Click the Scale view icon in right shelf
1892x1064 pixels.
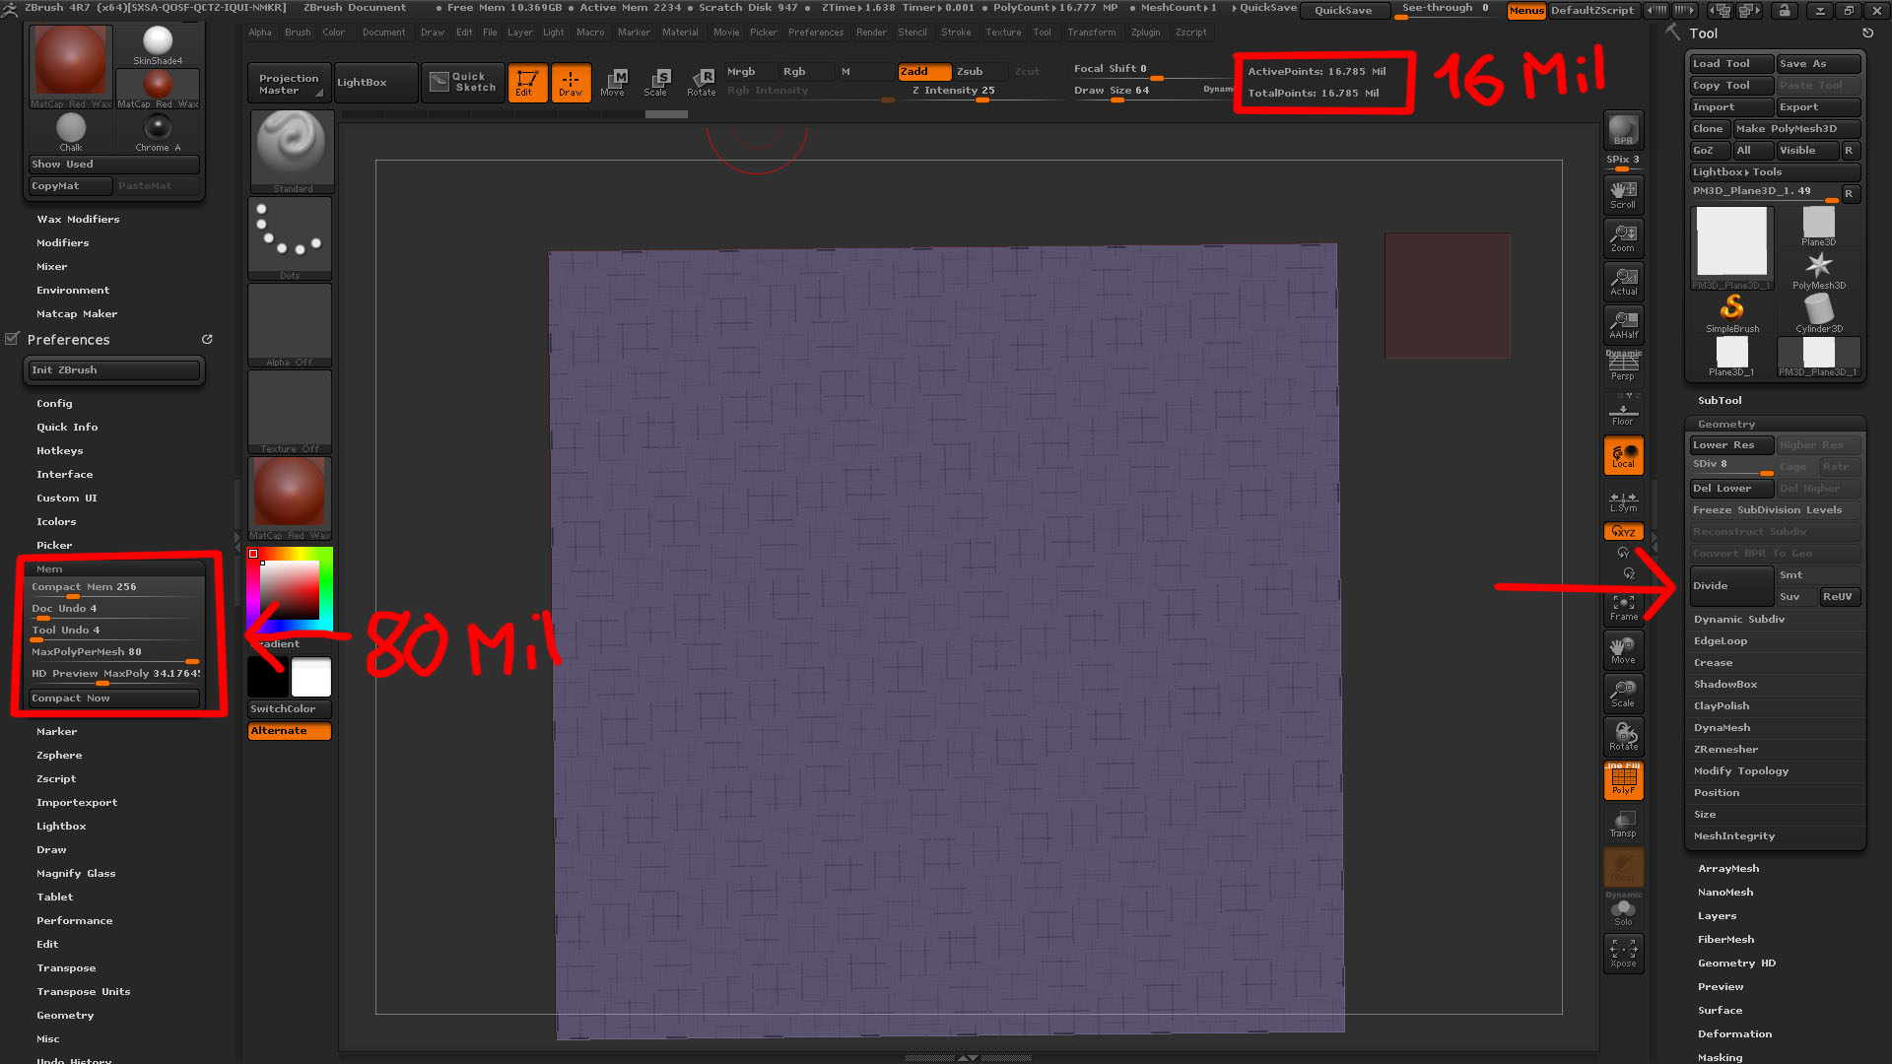pos(1623,694)
